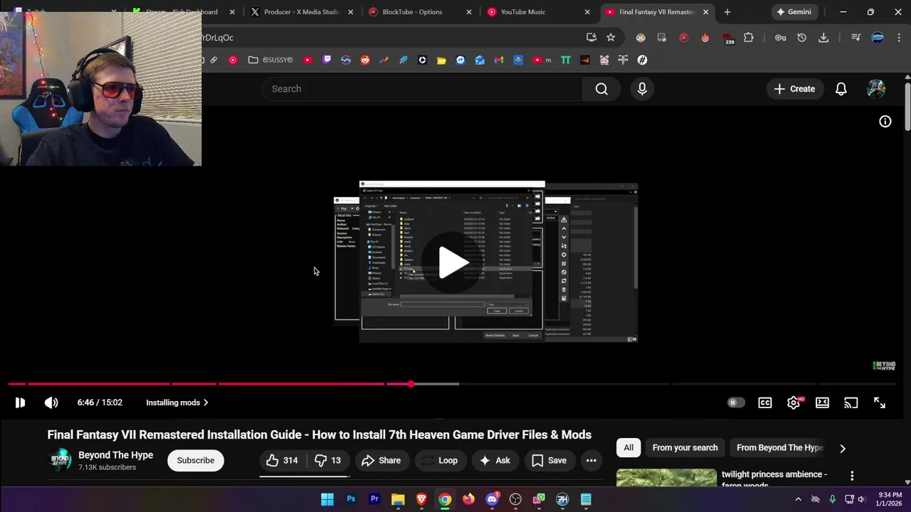Click the large play overlay on video
Screen dimensions: 911x512
(453, 262)
